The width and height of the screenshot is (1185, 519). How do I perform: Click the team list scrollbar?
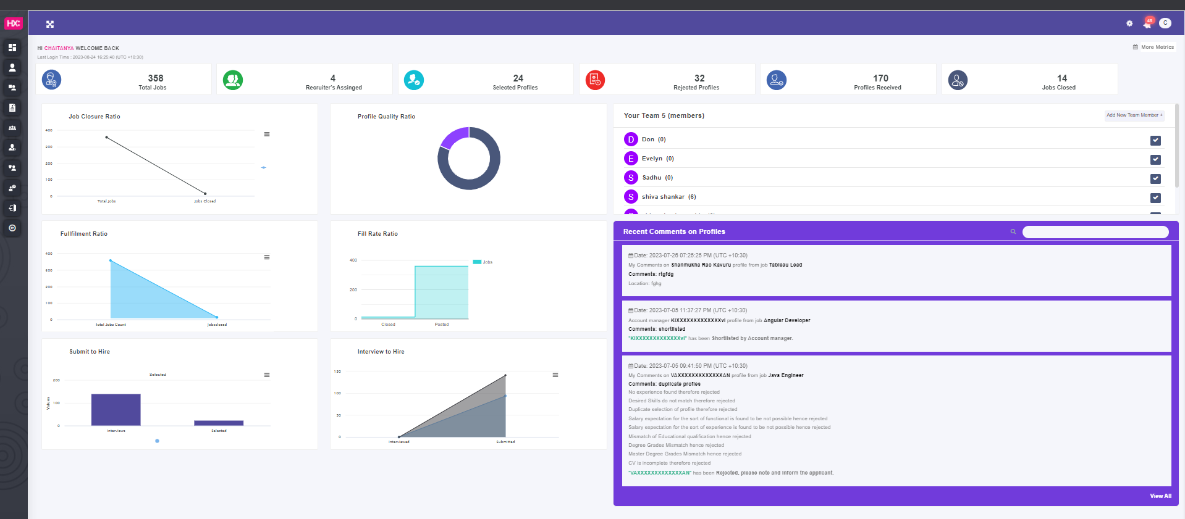(x=1176, y=144)
